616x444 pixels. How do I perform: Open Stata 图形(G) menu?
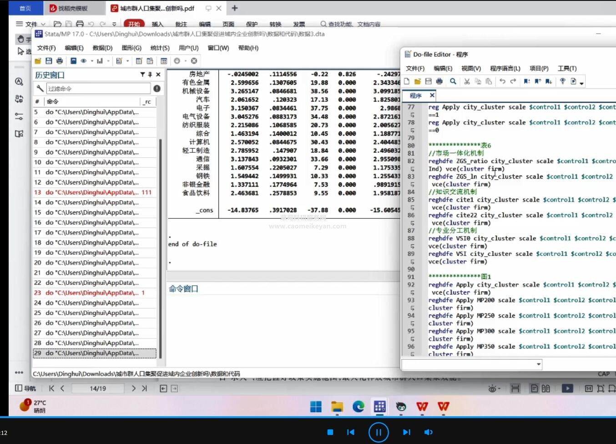tap(131, 48)
